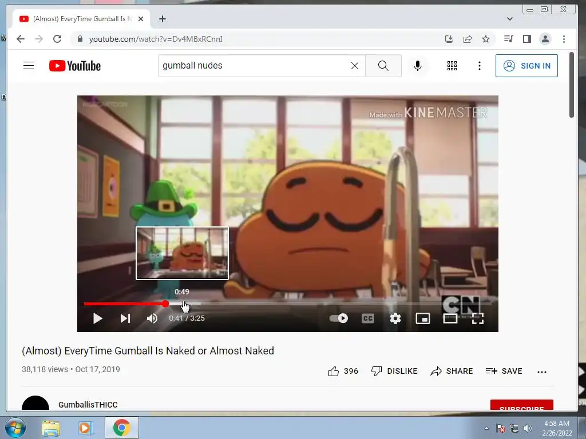Screen dimensions: 586x439
Task: Click the SIGN IN button
Action: tap(526, 66)
